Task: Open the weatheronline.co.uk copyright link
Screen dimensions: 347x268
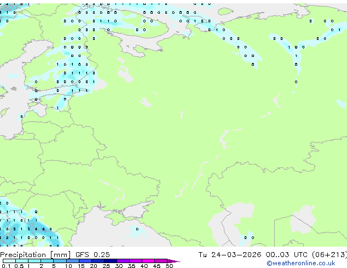Action: click(x=301, y=263)
